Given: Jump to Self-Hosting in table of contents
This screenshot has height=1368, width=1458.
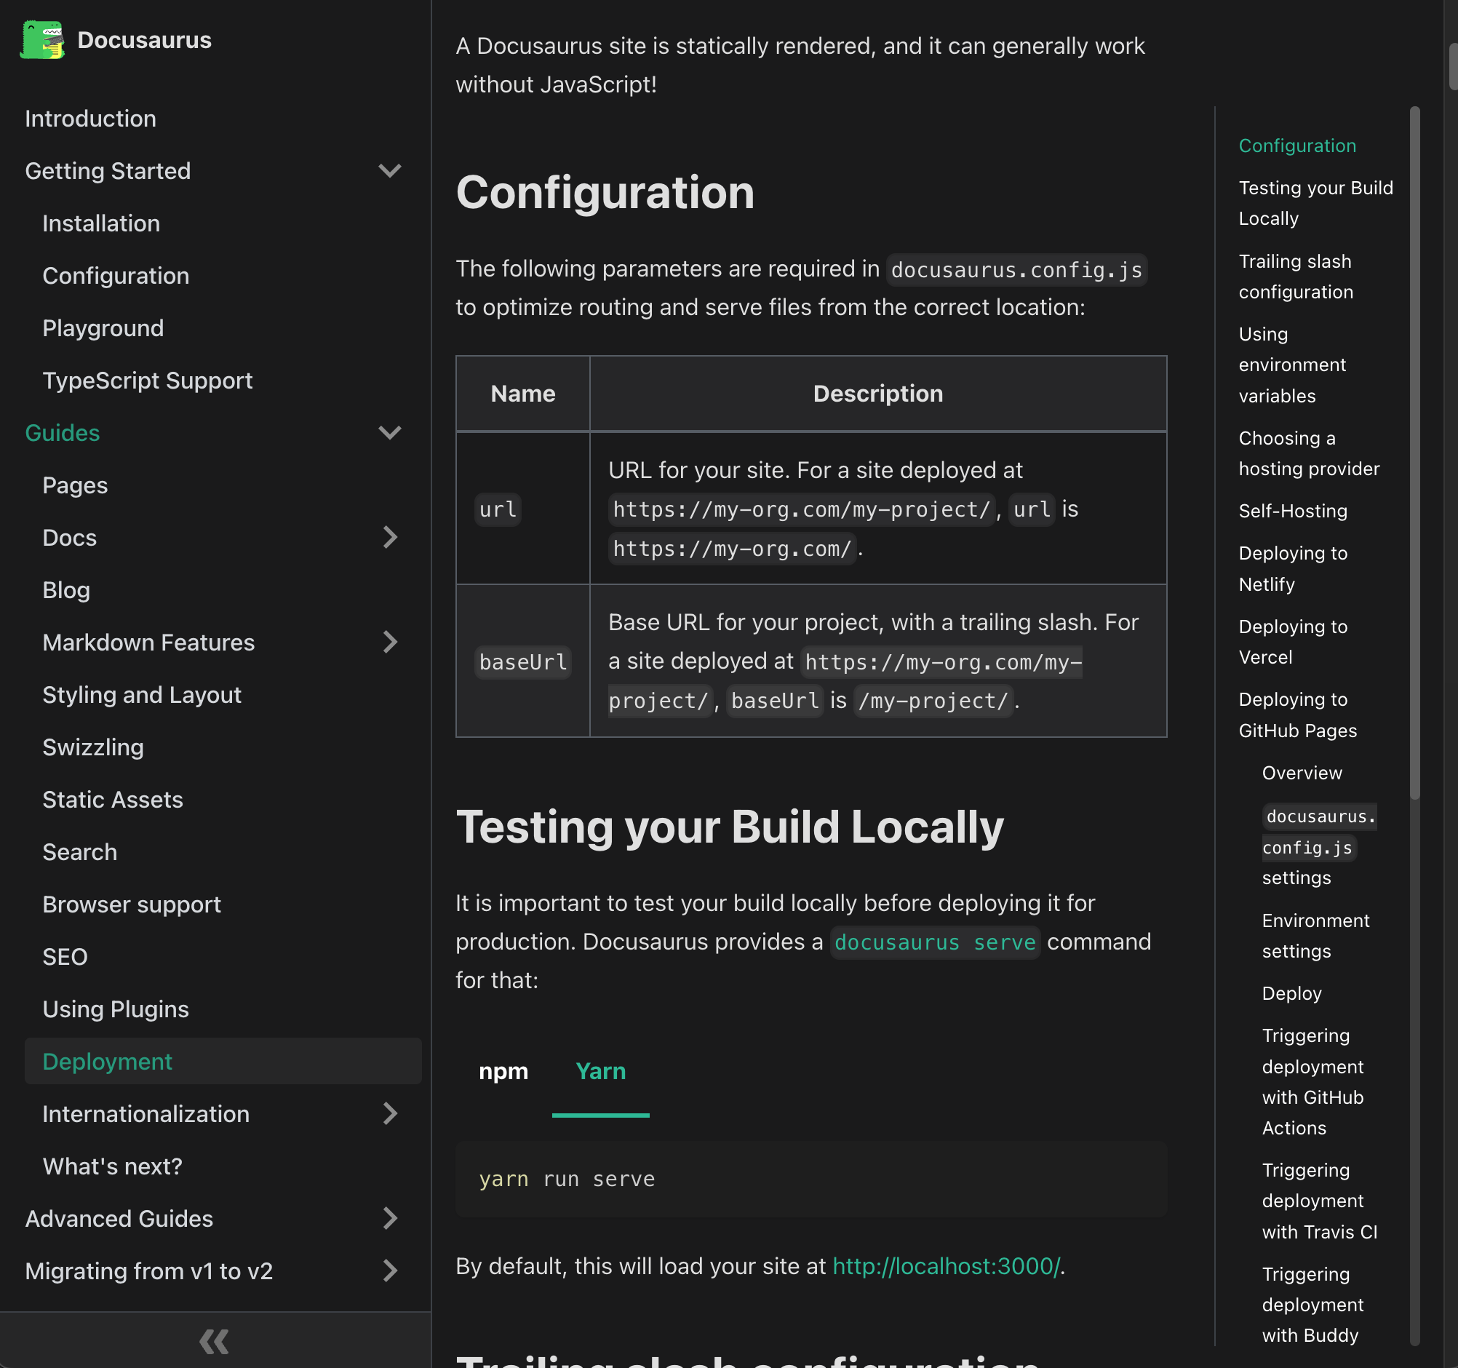Looking at the screenshot, I should pos(1292,512).
